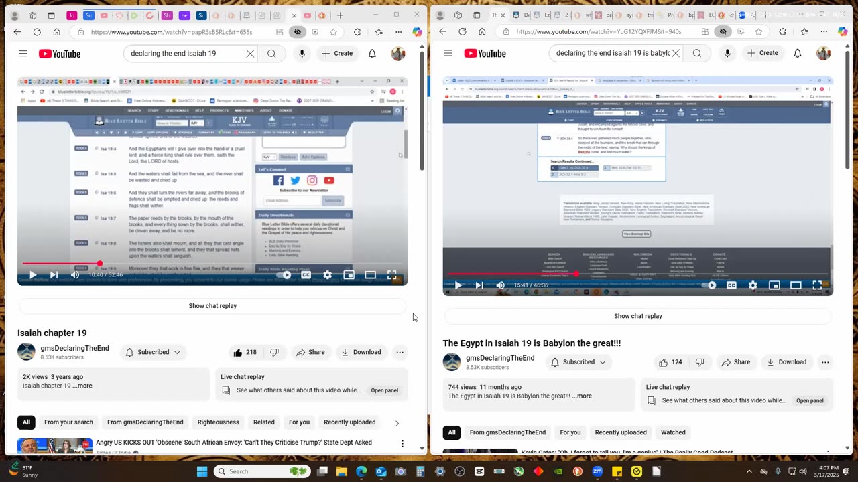Toggle closed captions in right player
This screenshot has height=482, width=858.
731,285
